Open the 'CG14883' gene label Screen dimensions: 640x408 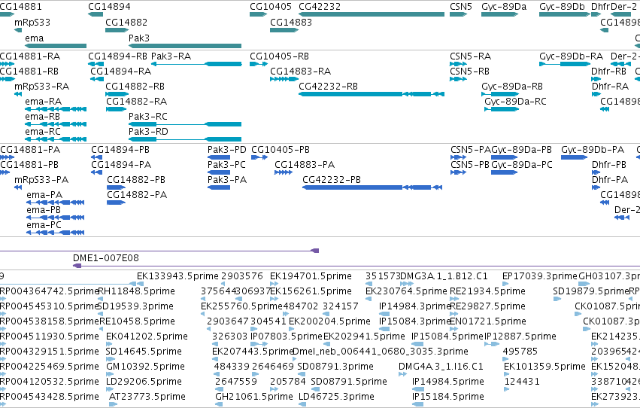291,23
